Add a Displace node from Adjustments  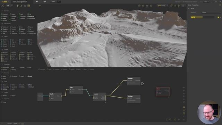tap(22, 29)
